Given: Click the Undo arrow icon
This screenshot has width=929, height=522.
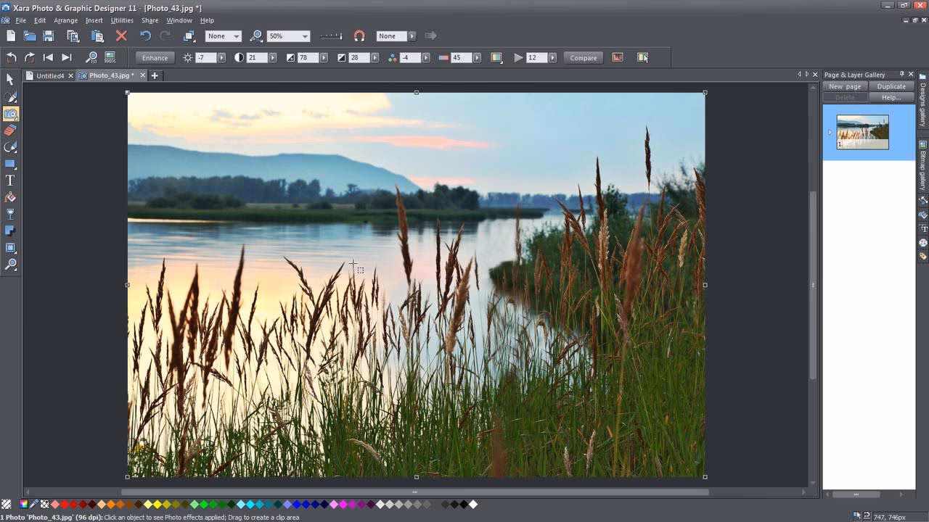Looking at the screenshot, I should click(x=144, y=36).
